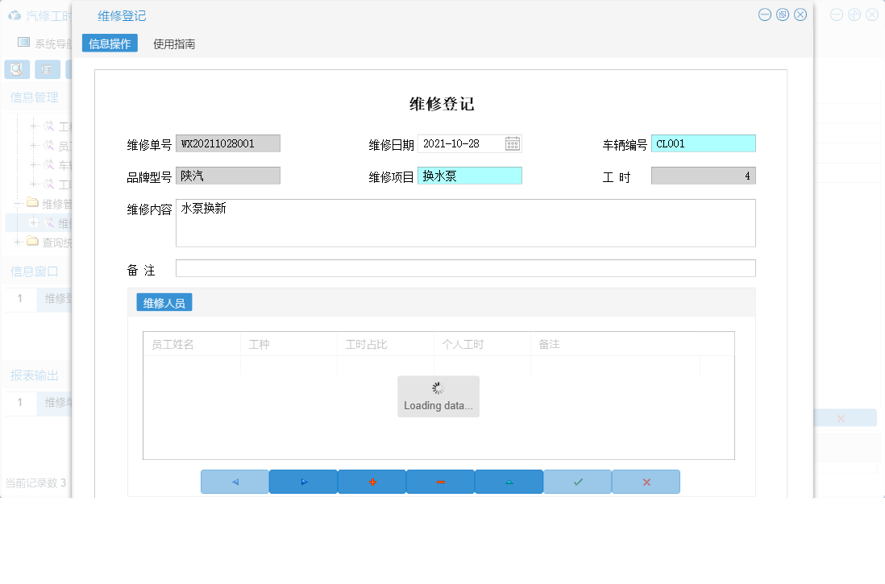The width and height of the screenshot is (885, 584).
Task: Expand the 查询统计 tree node
Action: [17, 242]
